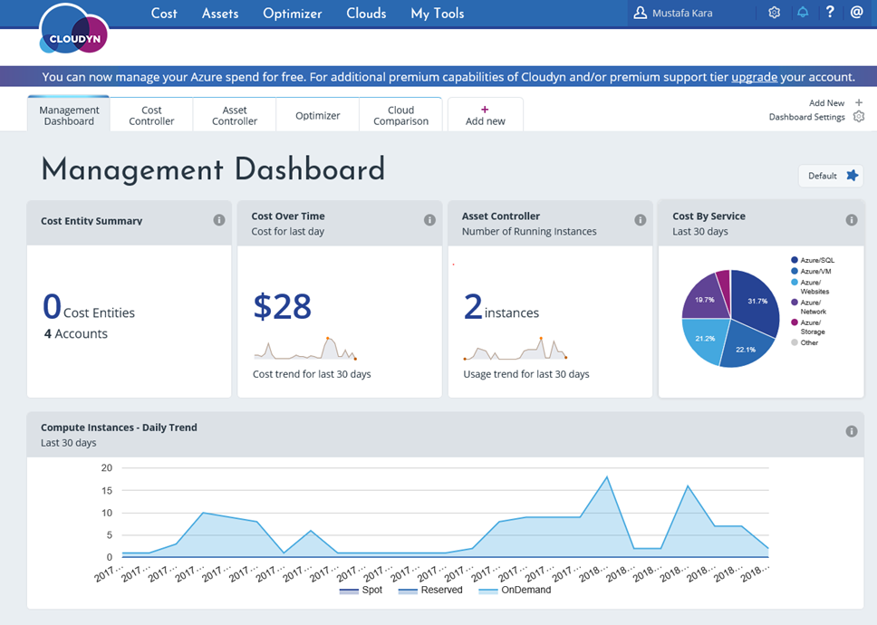Toggle the Spot series in the legend
This screenshot has height=625, width=877.
pos(361,590)
